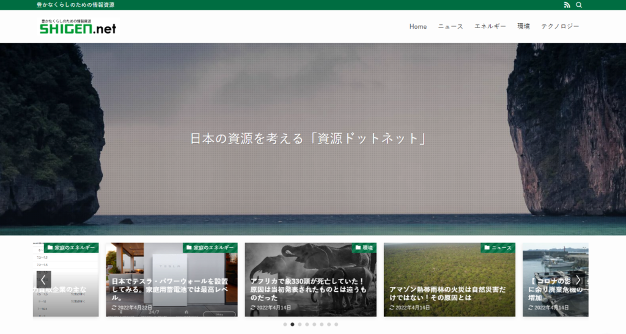The image size is (626, 334).
Task: Click the previous slide arrow in carousel
Action: click(x=43, y=280)
